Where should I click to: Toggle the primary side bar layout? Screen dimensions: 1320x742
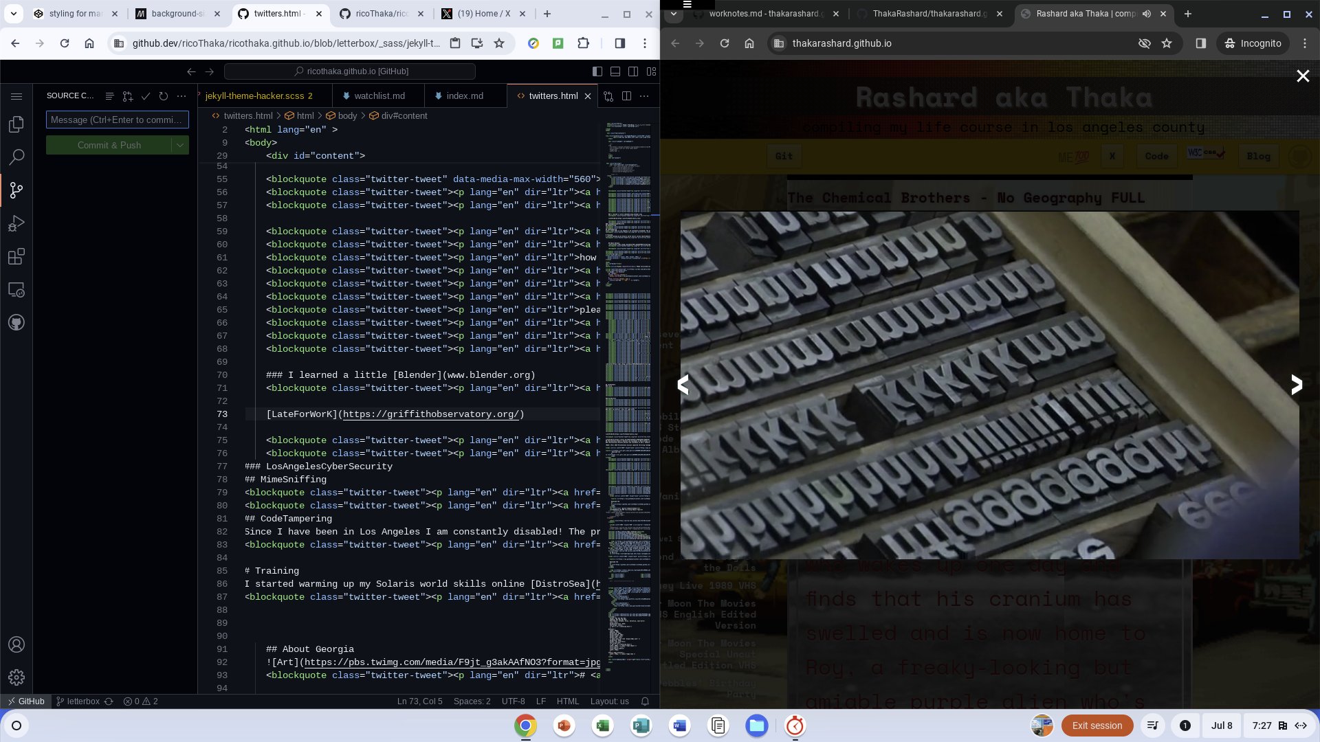pyautogui.click(x=597, y=71)
